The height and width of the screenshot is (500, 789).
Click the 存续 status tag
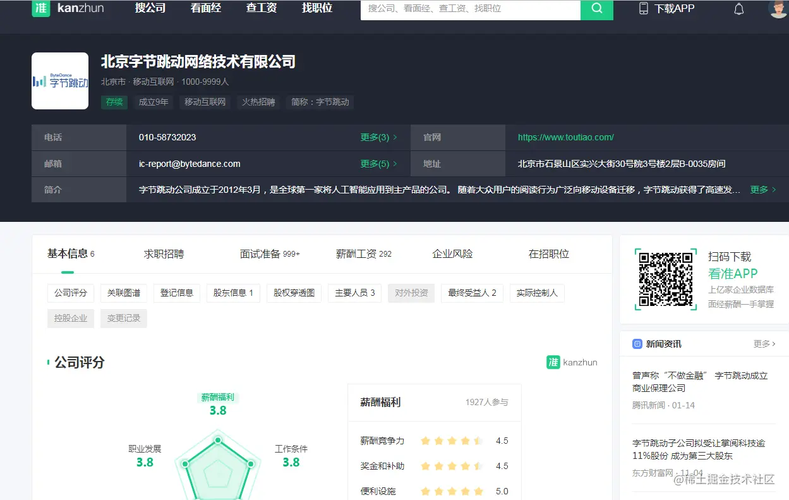click(x=114, y=102)
